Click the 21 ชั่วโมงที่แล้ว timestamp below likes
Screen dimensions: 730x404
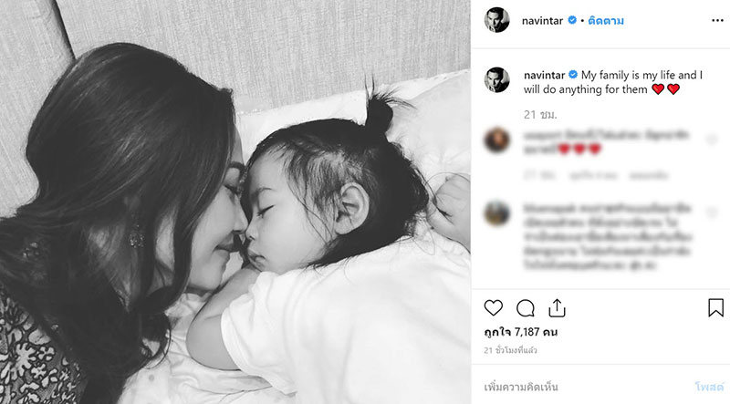click(x=510, y=350)
